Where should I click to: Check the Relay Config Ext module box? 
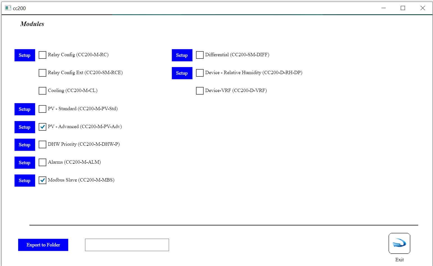(42, 73)
